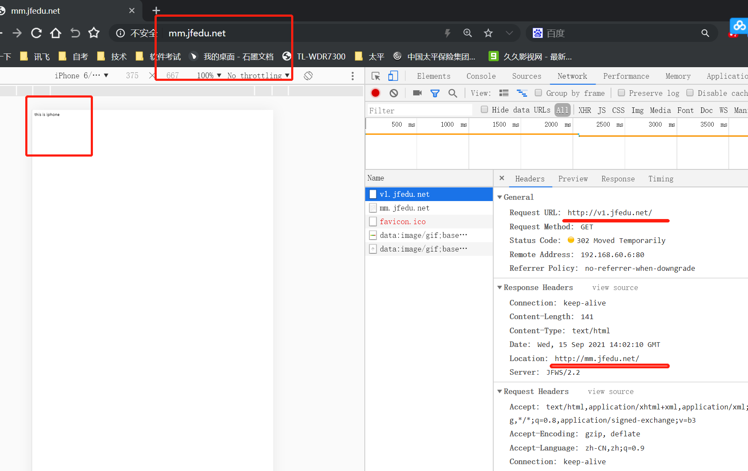Viewport: 748px width, 471px height.
Task: Collapse the Request Headers section
Action: pyautogui.click(x=500, y=391)
